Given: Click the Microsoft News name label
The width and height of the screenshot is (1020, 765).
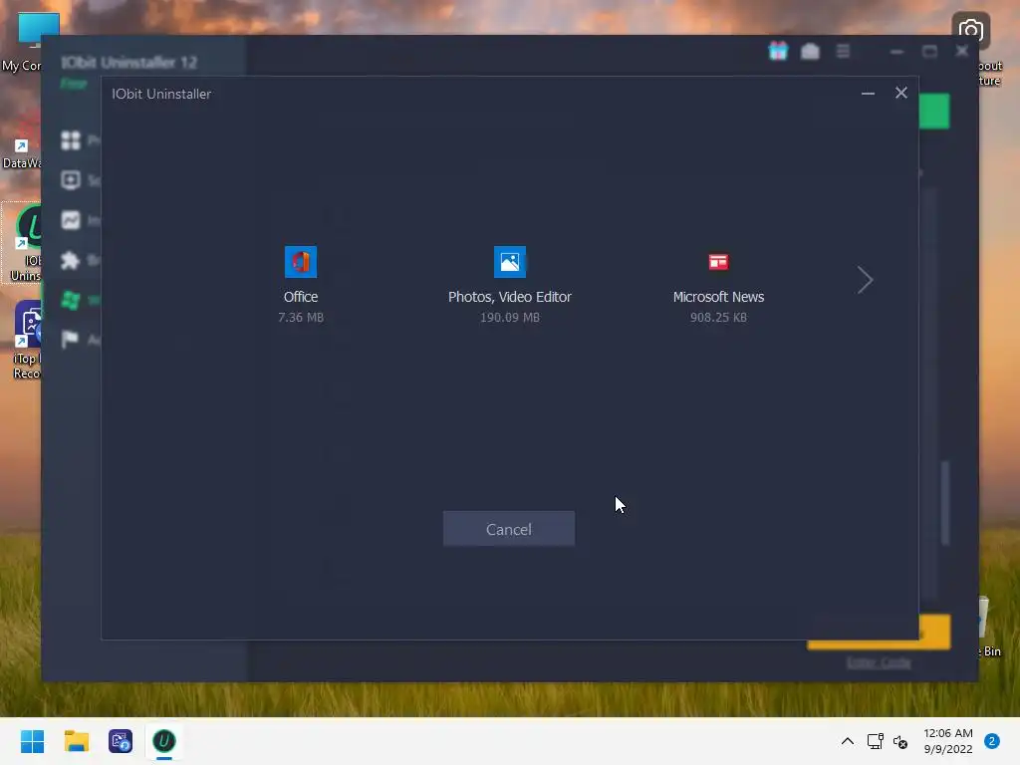Looking at the screenshot, I should (x=718, y=297).
